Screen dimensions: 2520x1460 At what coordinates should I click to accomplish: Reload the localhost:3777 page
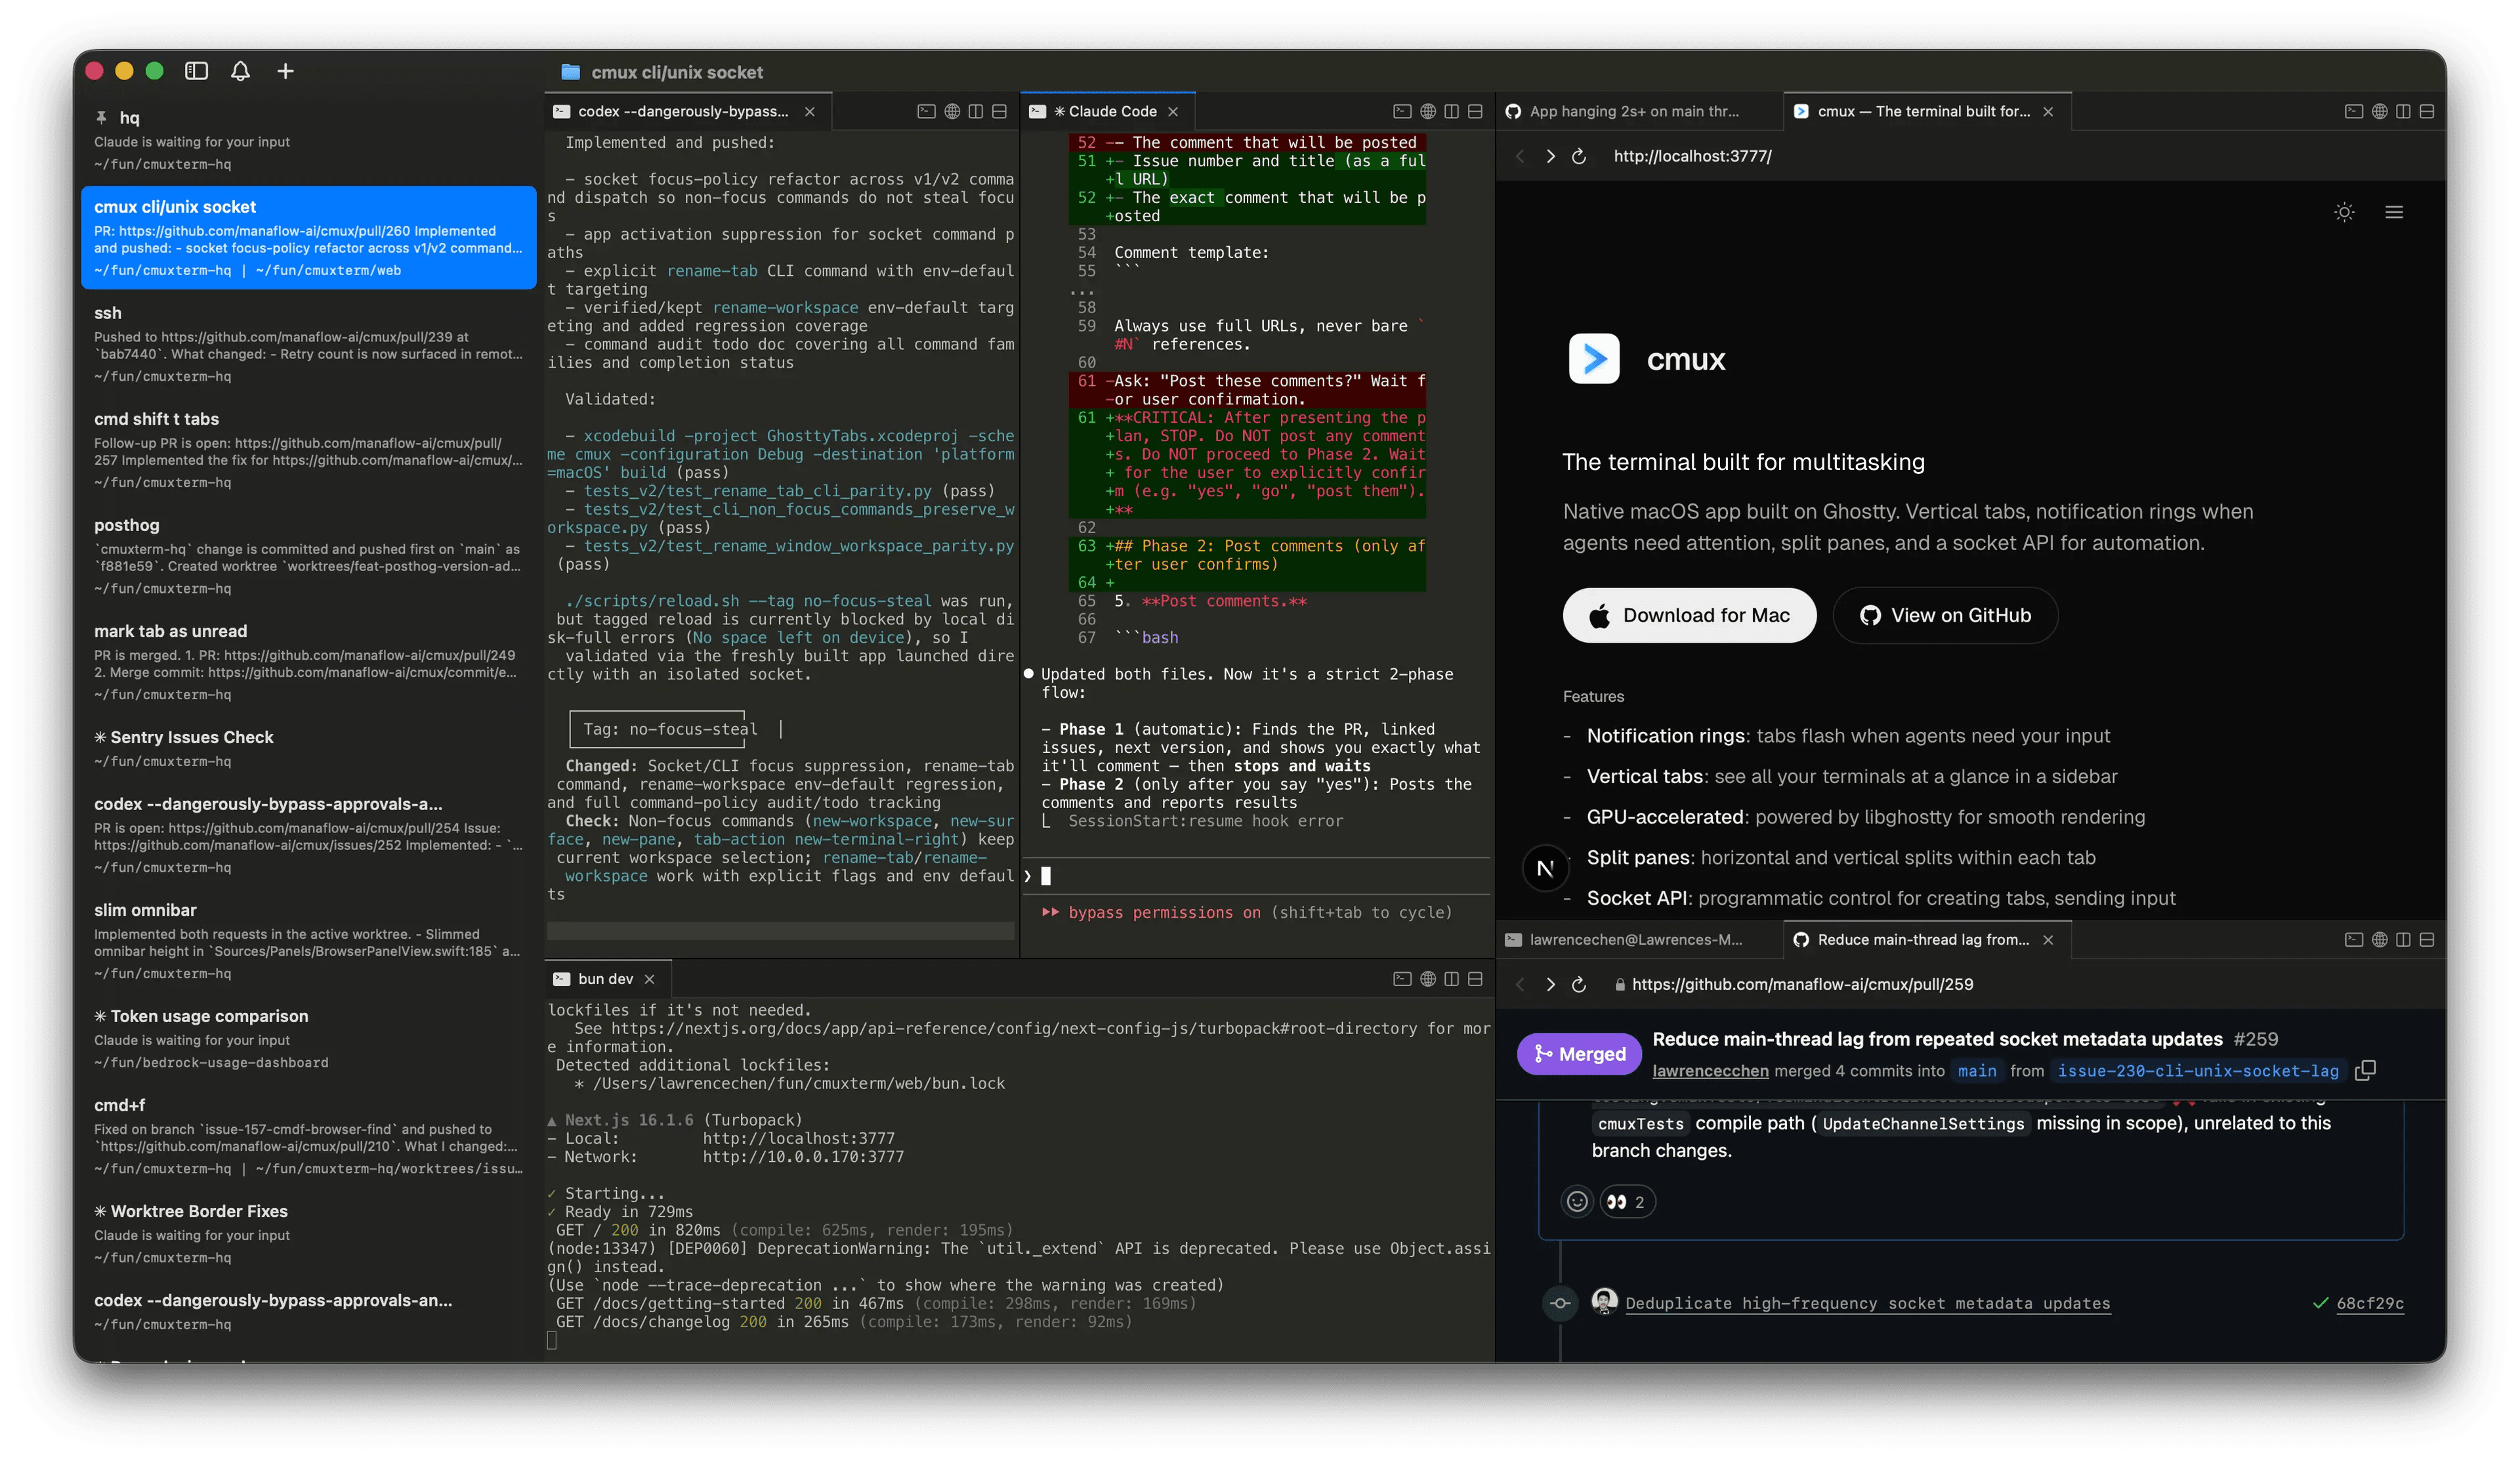pos(1580,156)
